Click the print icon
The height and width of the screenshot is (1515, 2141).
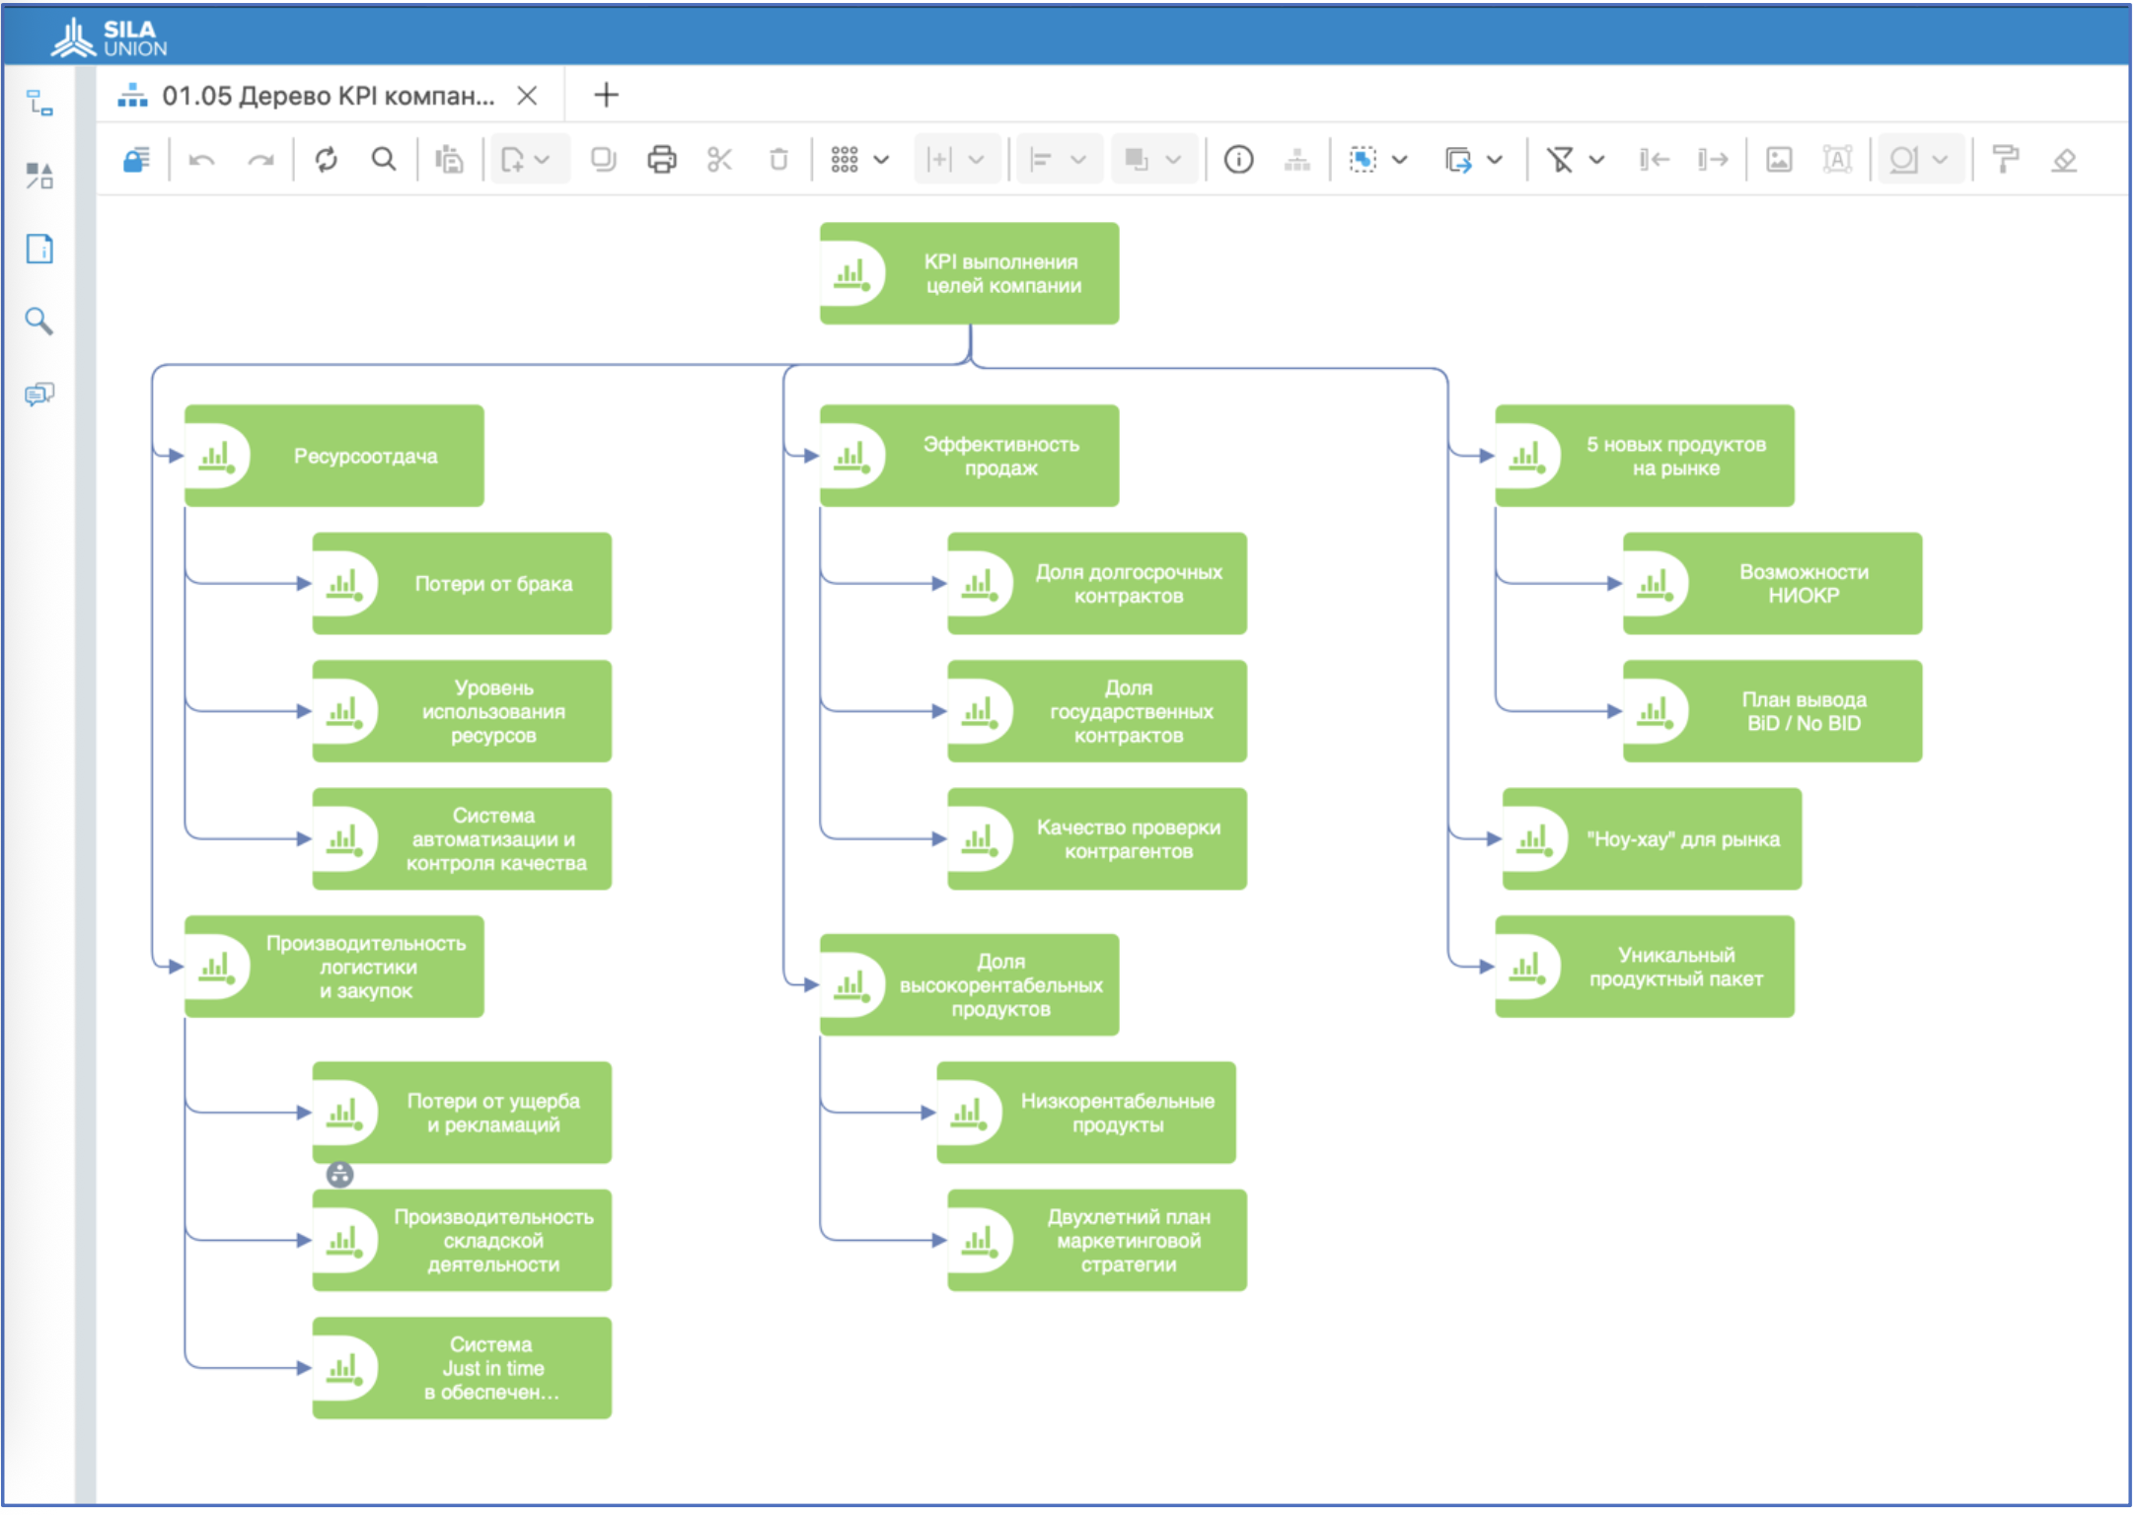click(x=662, y=160)
